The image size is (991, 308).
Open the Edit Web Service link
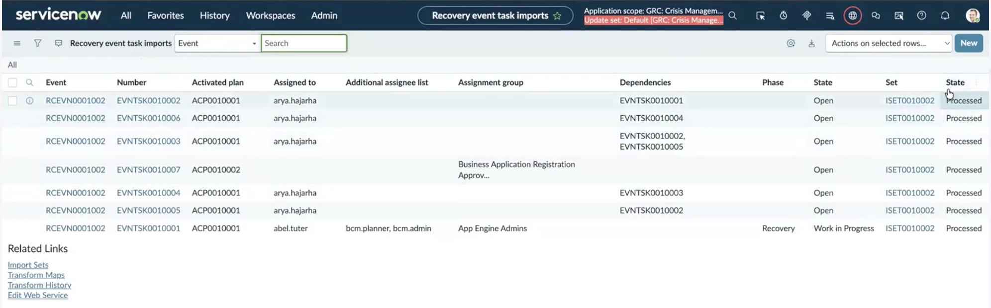pos(38,295)
